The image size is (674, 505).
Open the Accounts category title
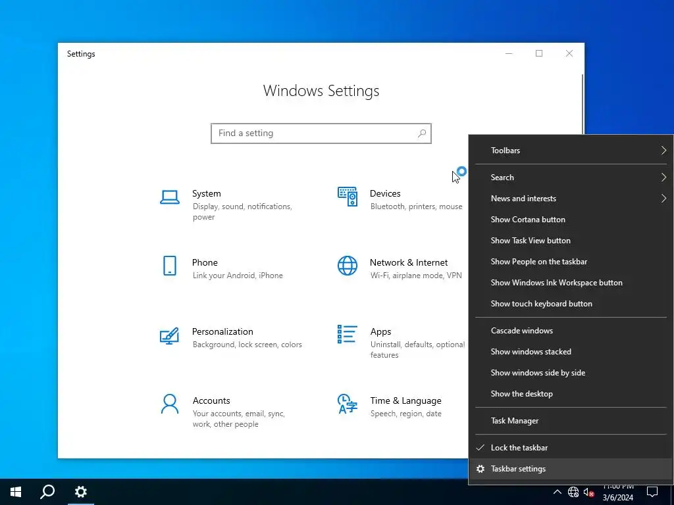[x=211, y=400]
